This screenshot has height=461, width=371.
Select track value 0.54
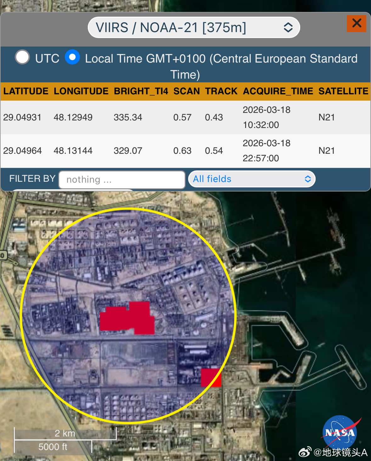[x=214, y=151]
